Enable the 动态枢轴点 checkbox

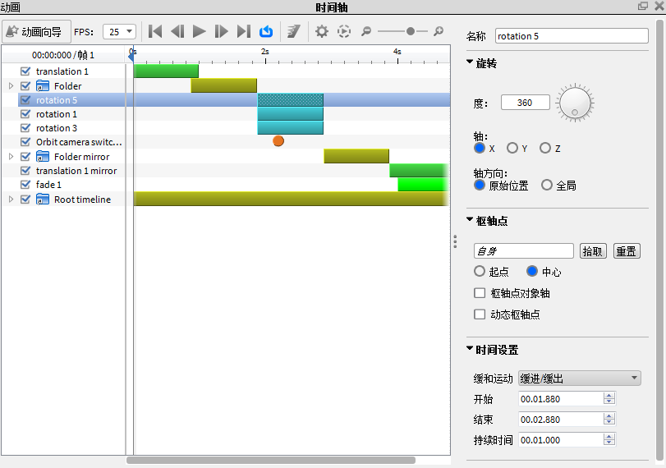[480, 314]
